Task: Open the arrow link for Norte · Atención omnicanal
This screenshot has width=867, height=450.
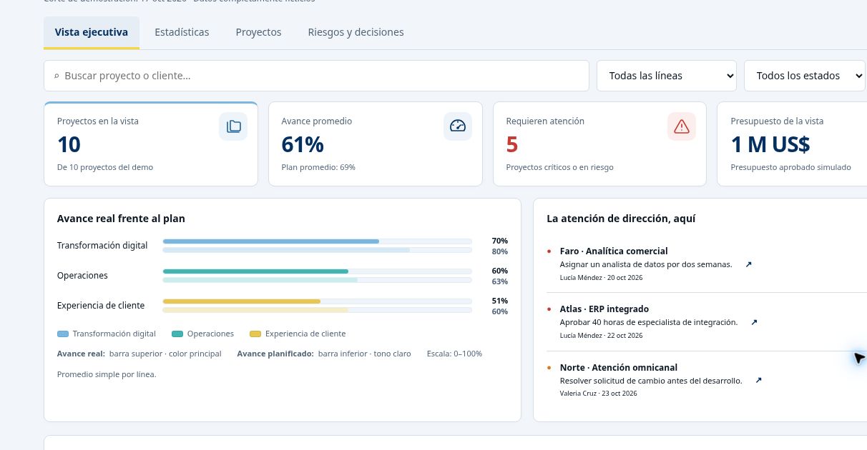Action: pyautogui.click(x=758, y=381)
